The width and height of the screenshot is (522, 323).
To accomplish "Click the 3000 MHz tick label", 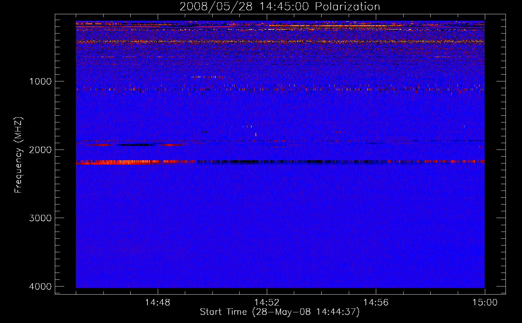I will click(40, 218).
